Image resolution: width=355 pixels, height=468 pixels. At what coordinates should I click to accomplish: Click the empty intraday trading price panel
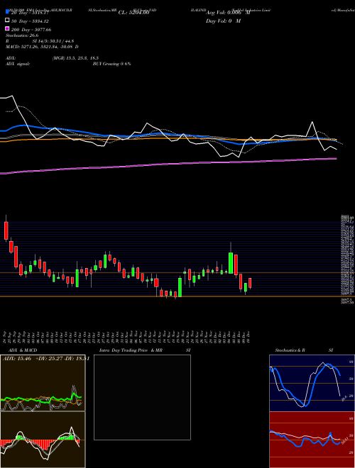click(142, 397)
